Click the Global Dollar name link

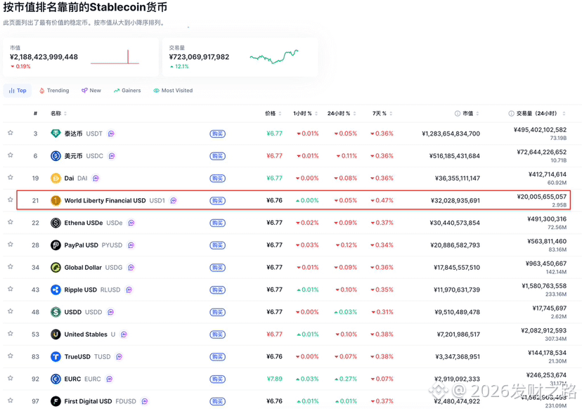point(83,267)
